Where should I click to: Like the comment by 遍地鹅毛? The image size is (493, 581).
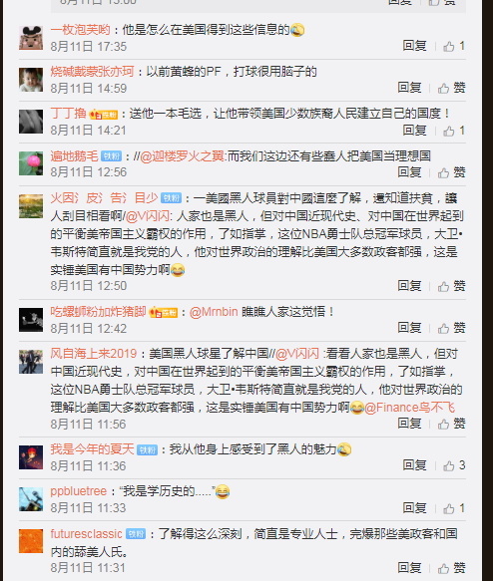click(451, 172)
